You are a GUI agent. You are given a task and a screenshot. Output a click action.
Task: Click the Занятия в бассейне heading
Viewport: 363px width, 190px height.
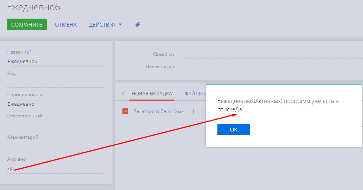159,112
